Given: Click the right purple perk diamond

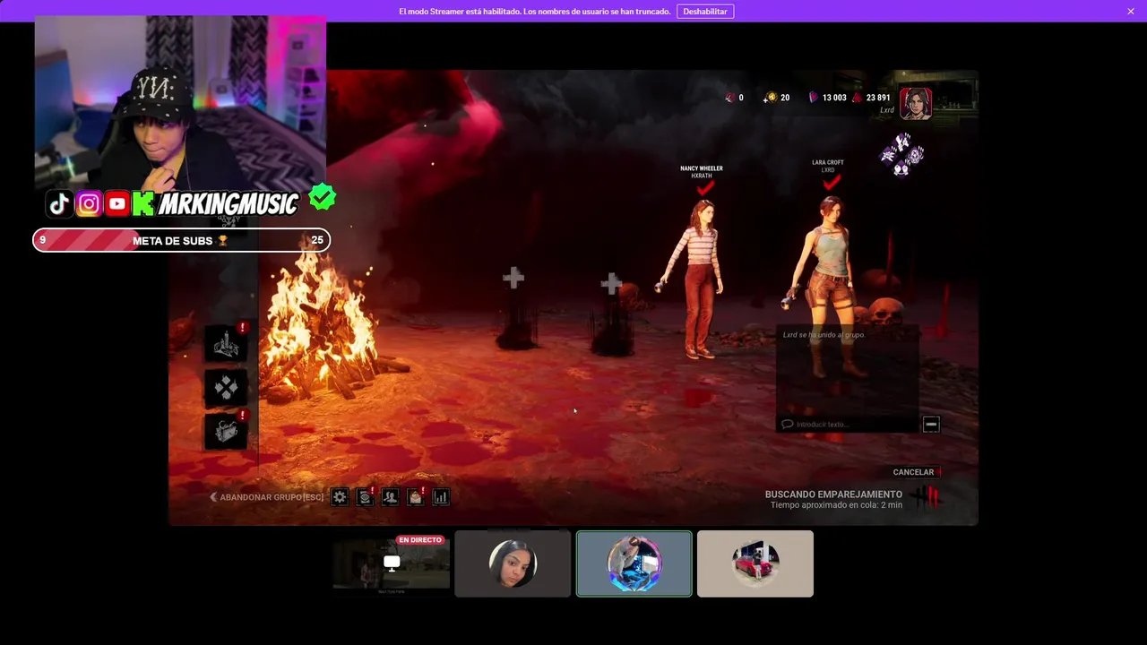Looking at the screenshot, I should (x=917, y=156).
